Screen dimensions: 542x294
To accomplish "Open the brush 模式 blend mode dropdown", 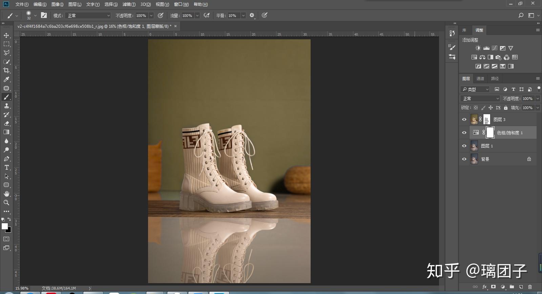I will click(88, 16).
